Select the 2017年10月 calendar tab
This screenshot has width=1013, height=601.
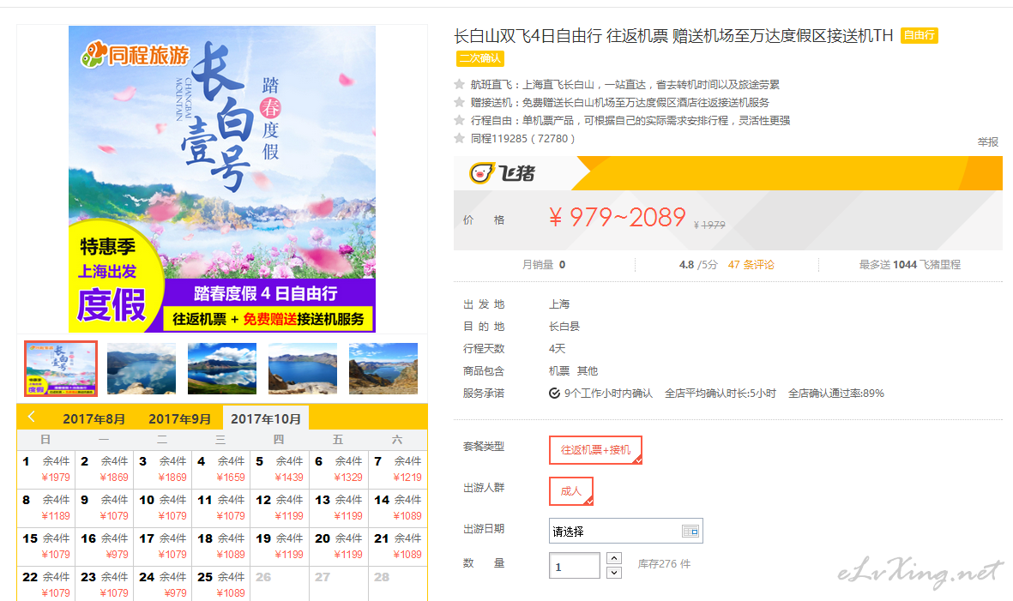click(x=266, y=419)
